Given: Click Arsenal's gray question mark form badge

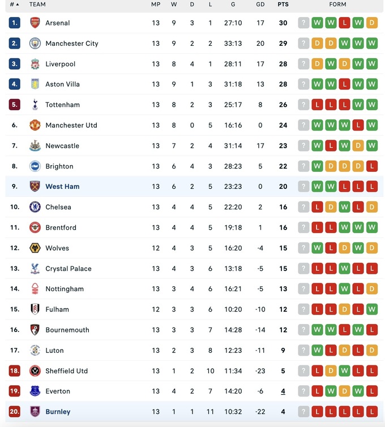Looking at the screenshot, I should pyautogui.click(x=303, y=23).
